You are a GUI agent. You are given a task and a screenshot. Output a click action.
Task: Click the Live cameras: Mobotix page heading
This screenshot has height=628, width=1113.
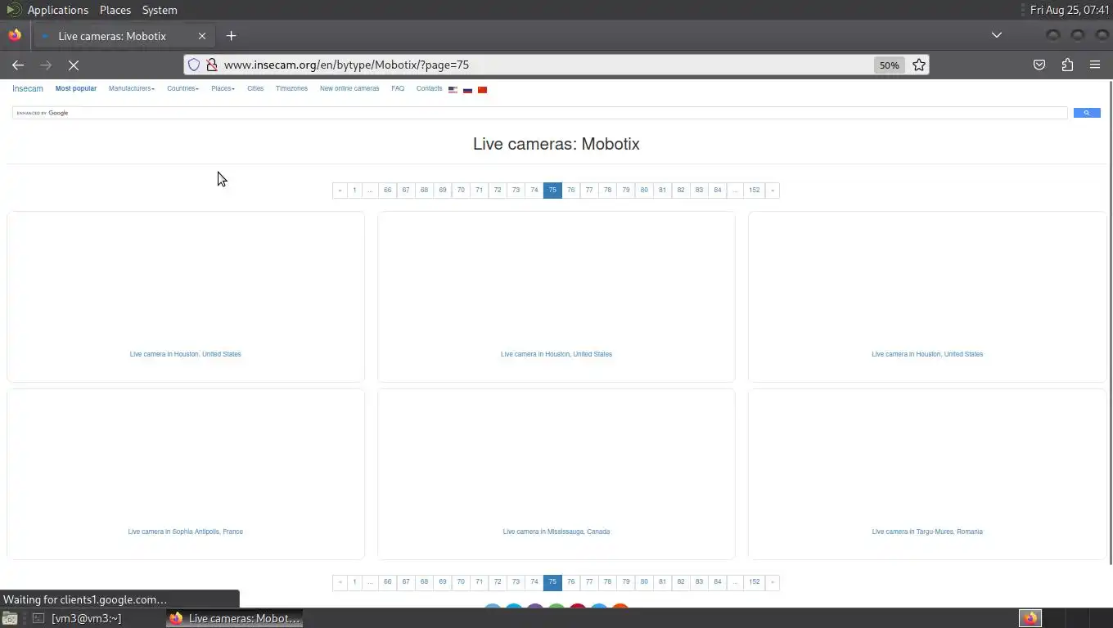coord(556,144)
